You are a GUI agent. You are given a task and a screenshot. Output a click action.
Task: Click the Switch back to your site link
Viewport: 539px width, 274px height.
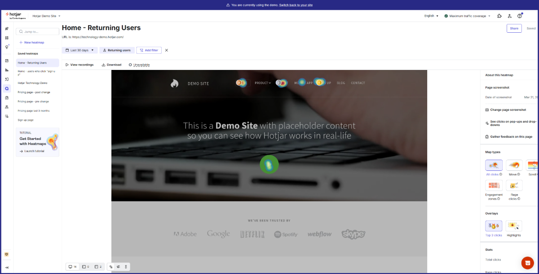(x=296, y=5)
